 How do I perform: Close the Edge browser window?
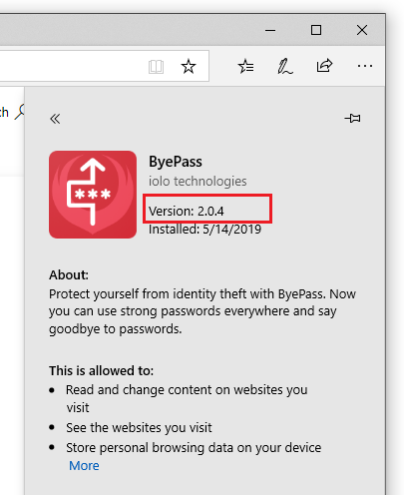pyautogui.click(x=362, y=30)
